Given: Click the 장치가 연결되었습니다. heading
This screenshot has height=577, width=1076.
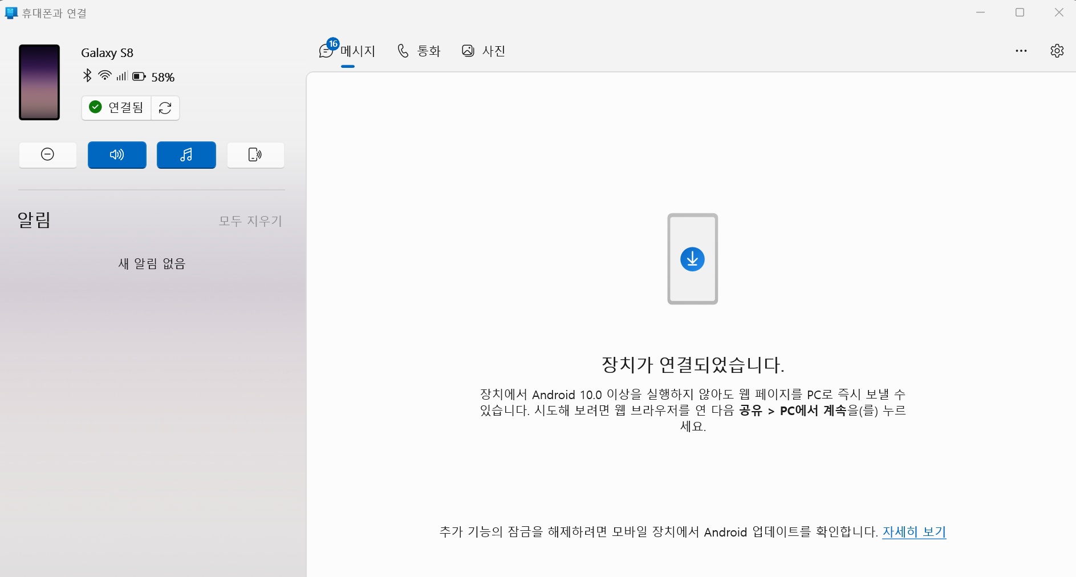Looking at the screenshot, I should pyautogui.click(x=693, y=365).
